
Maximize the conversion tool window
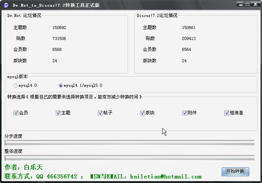point(247,5)
